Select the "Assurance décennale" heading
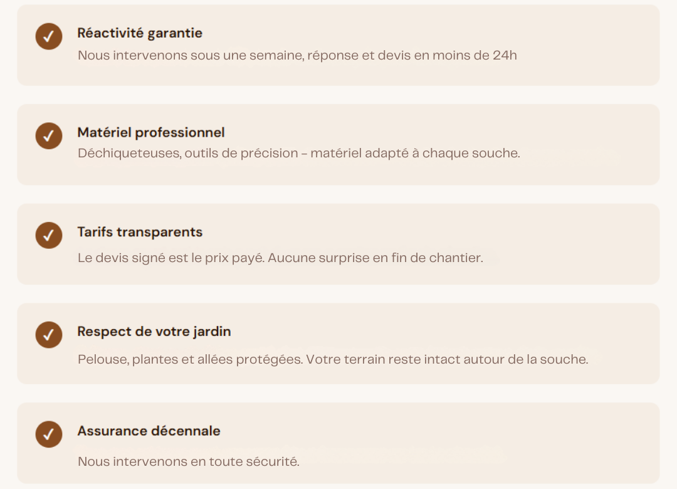The height and width of the screenshot is (489, 677). (149, 431)
